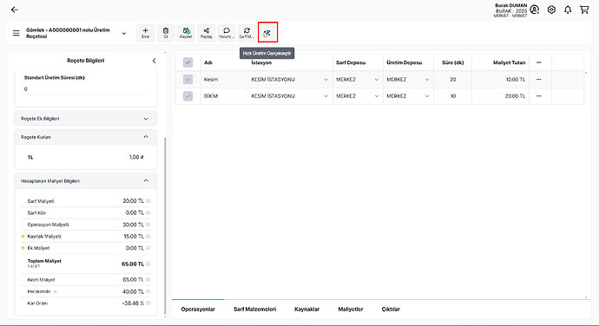
Task: Open the notifications bell icon
Action: pos(568,10)
